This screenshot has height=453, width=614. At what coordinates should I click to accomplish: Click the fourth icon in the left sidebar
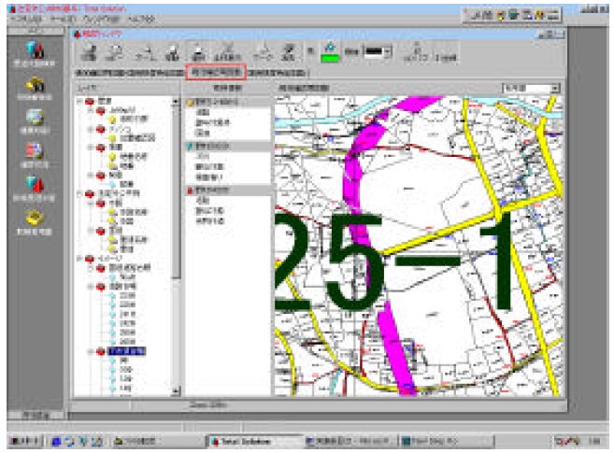pyautogui.click(x=35, y=150)
